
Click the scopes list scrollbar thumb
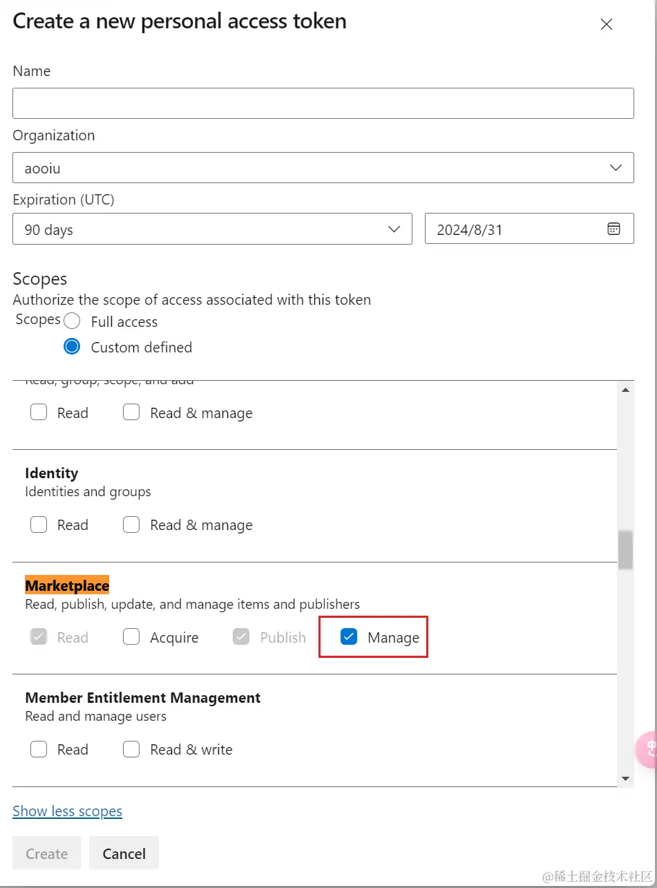point(625,549)
